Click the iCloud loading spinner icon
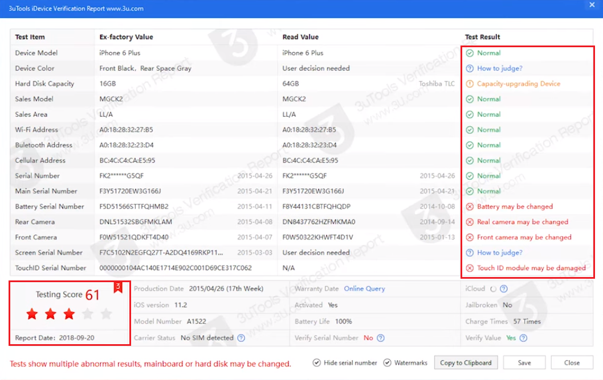 [x=494, y=288]
